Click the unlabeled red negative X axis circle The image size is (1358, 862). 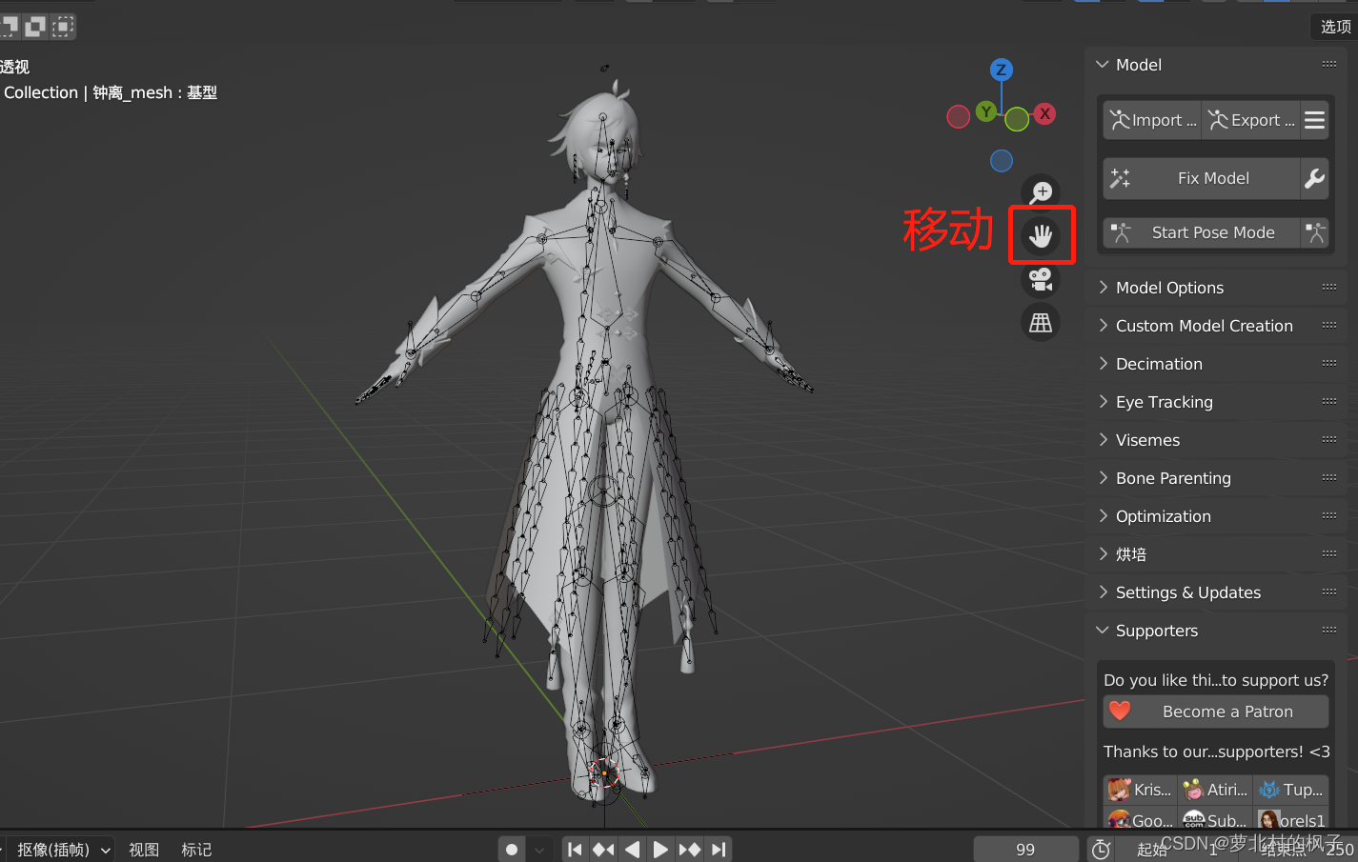(x=959, y=116)
